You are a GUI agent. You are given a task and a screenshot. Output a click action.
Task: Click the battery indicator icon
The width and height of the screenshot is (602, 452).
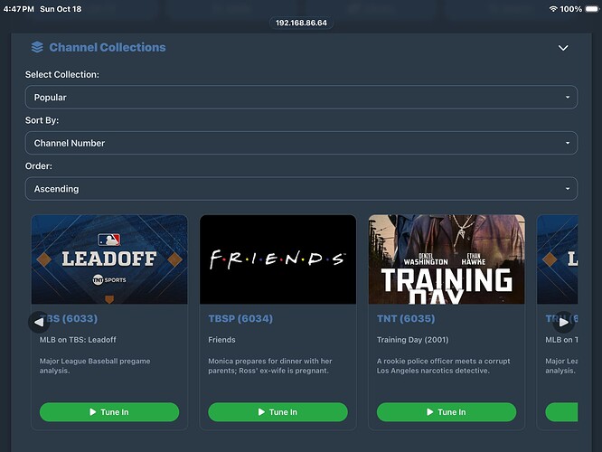[x=592, y=9]
